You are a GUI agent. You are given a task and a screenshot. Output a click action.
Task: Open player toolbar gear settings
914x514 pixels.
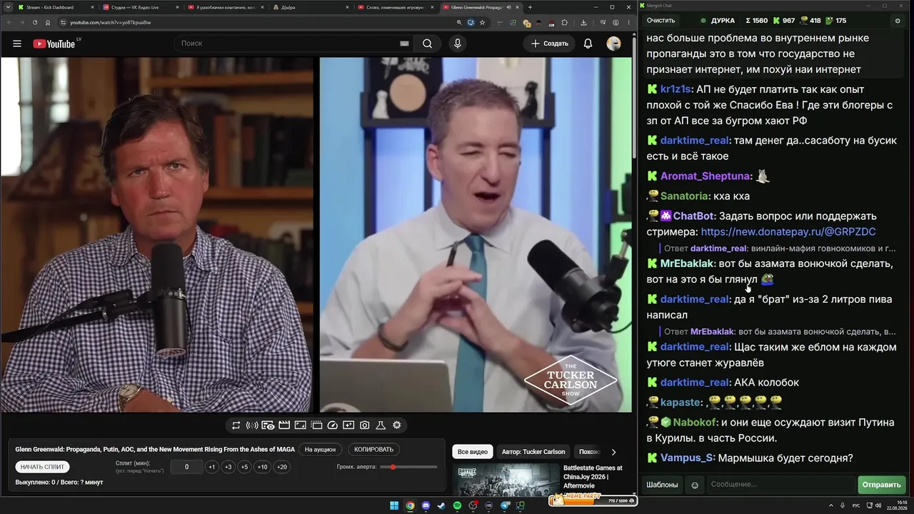[396, 425]
